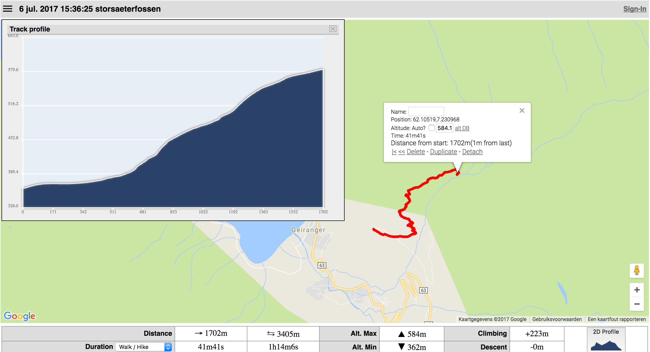Viewport: 650px width, 352px height.
Task: Click the Duration row label
Action: tap(99, 347)
